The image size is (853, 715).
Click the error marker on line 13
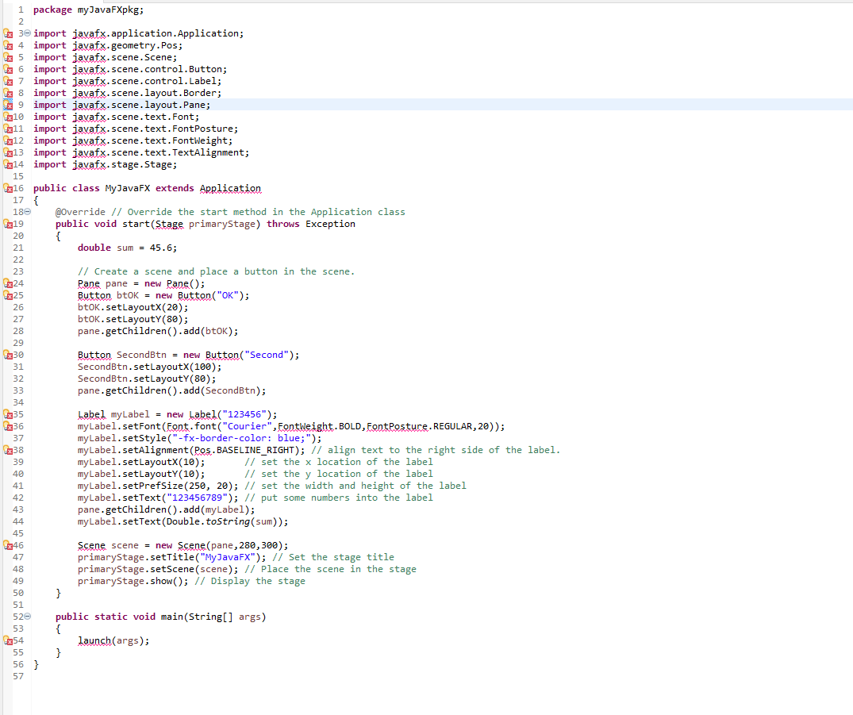click(8, 153)
